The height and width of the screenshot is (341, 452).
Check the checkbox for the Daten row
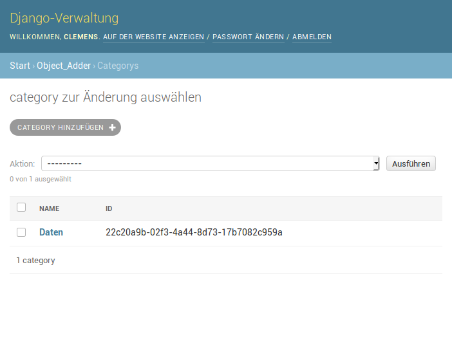click(x=21, y=232)
